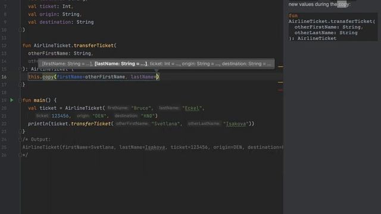Jump to yellow warning stripe beside line 17
This screenshot has width=381, height=214.
[280, 82]
